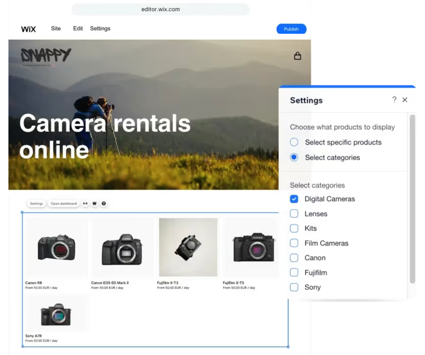Click the crown upgrade icon in widget toolbar
The width and height of the screenshot is (425, 355).
point(95,203)
